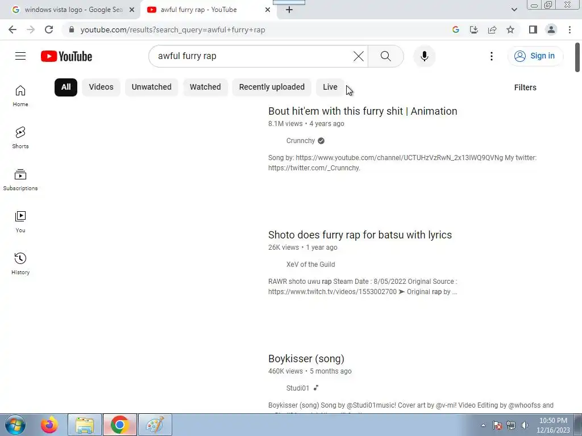582x436 pixels.
Task: Open Bout hit'em with this furry video
Action: point(363,111)
